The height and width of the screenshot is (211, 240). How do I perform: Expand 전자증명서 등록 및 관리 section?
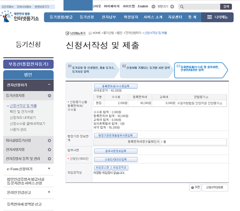point(50,159)
